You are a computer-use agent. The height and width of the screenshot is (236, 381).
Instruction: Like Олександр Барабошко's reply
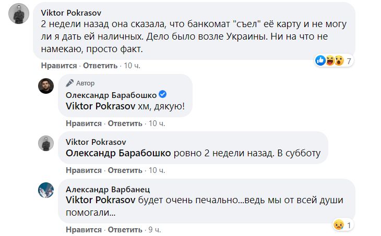tap(84, 123)
